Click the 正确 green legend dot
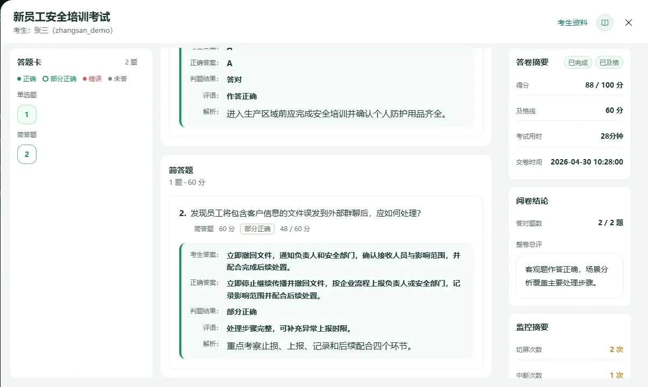 19,79
